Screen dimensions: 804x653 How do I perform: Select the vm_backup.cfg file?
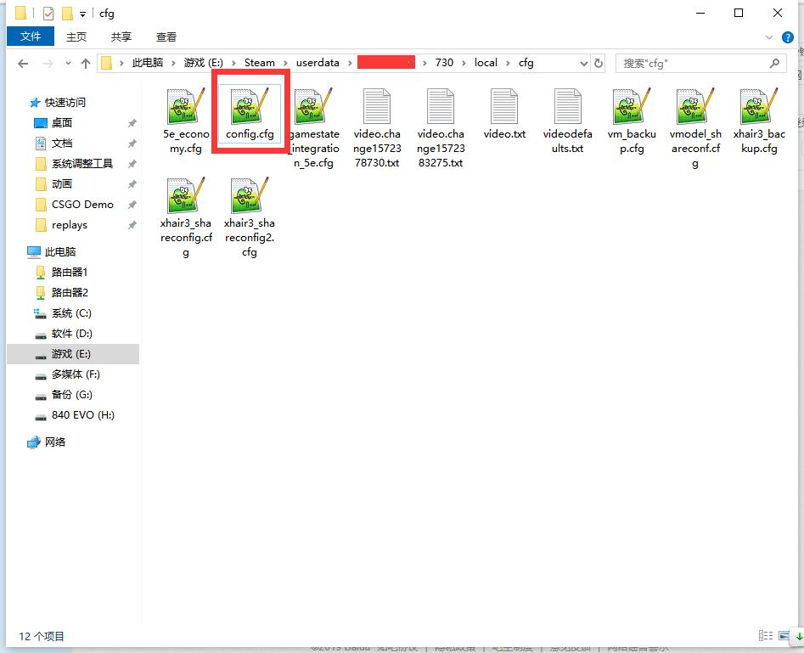click(x=631, y=121)
